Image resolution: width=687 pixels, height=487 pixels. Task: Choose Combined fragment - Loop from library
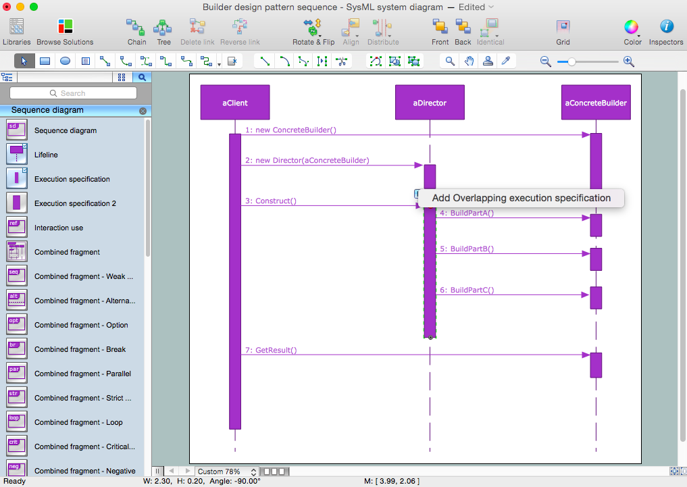78,422
